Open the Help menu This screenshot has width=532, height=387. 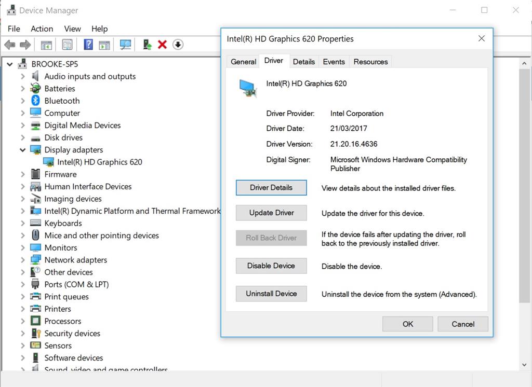click(99, 29)
